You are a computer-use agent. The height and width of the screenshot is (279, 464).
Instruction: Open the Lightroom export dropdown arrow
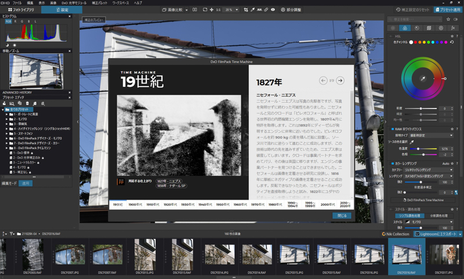pyautogui.click(x=460, y=234)
